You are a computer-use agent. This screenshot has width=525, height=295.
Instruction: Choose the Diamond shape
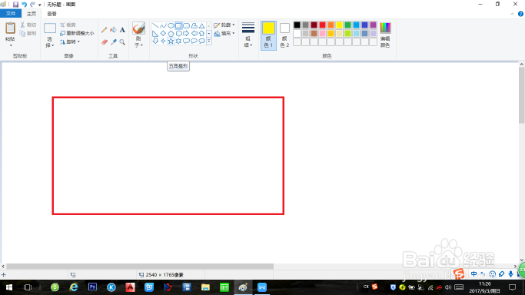point(163,34)
